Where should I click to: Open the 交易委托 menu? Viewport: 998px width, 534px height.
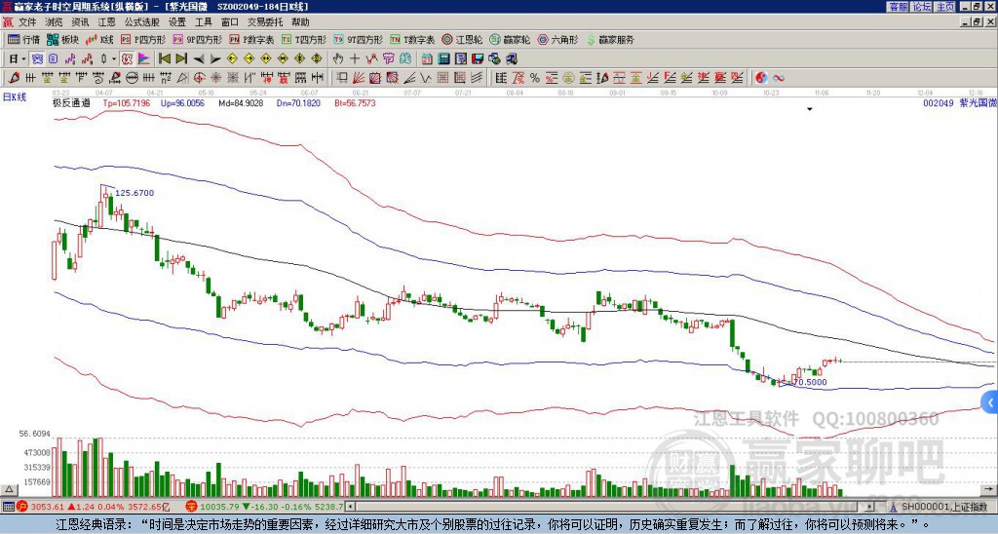pyautogui.click(x=265, y=22)
